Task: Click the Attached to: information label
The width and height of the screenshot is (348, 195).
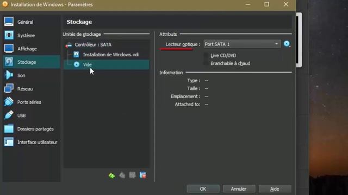Action: (x=188, y=105)
